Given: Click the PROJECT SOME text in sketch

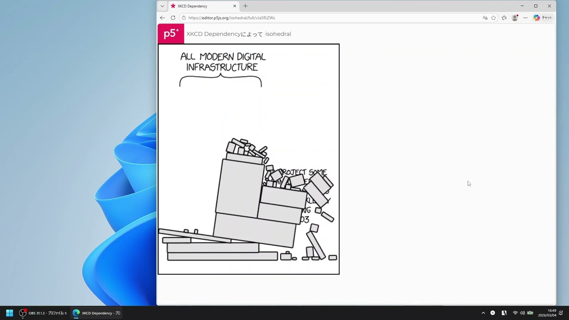Looking at the screenshot, I should click(x=303, y=172).
